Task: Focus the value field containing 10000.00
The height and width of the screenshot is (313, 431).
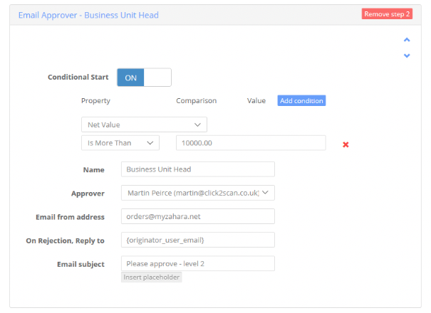Action: pyautogui.click(x=251, y=143)
